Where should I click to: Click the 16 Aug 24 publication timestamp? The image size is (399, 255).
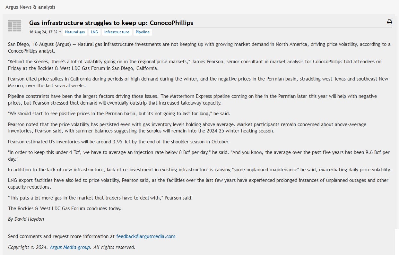(x=43, y=32)
